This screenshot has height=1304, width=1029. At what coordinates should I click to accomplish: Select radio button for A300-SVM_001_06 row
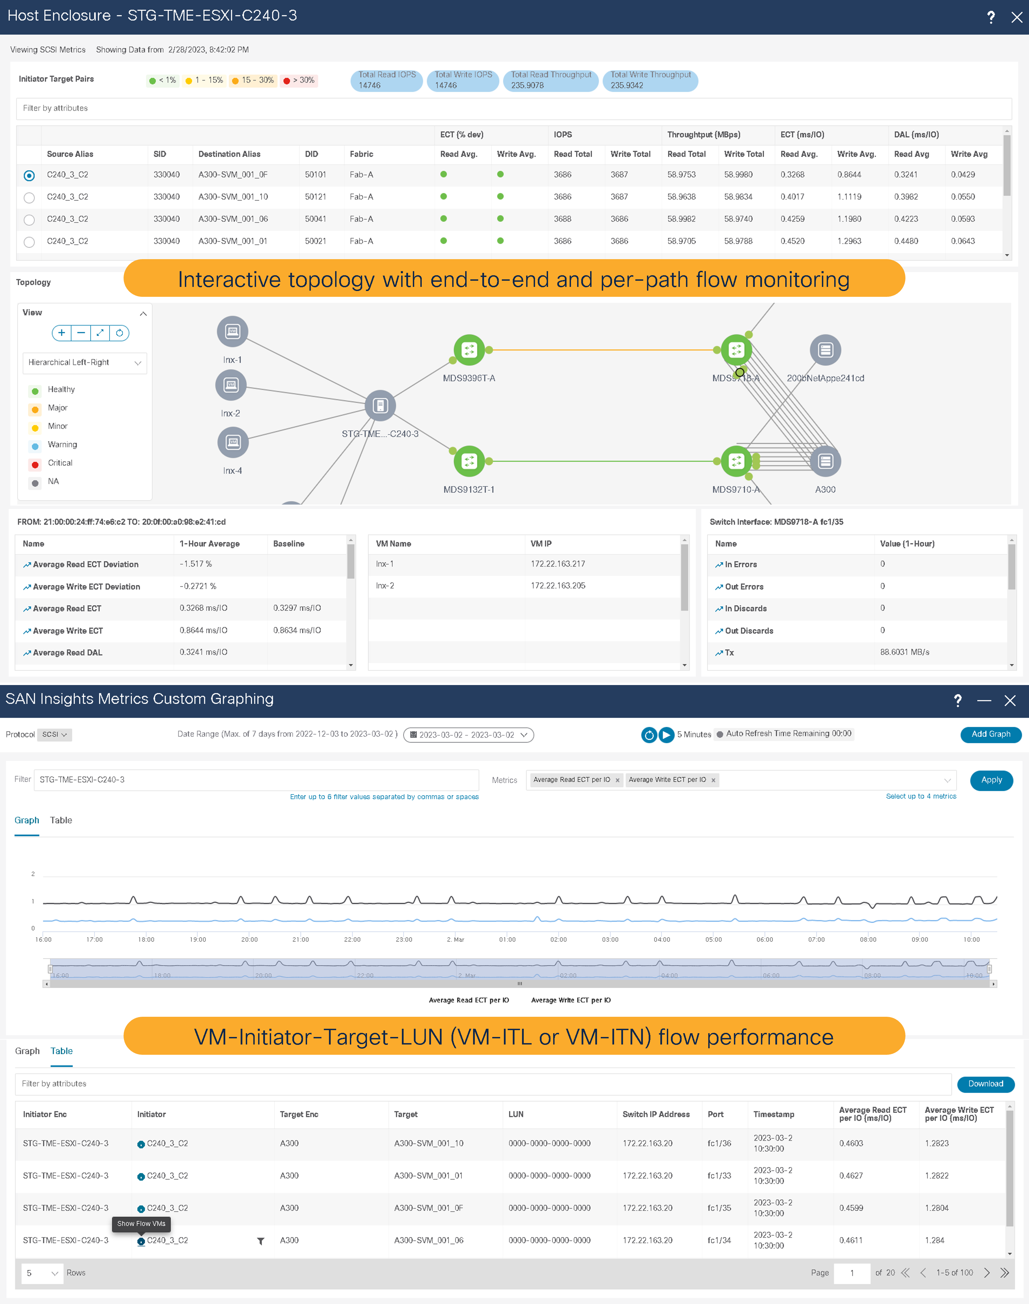[x=29, y=219]
